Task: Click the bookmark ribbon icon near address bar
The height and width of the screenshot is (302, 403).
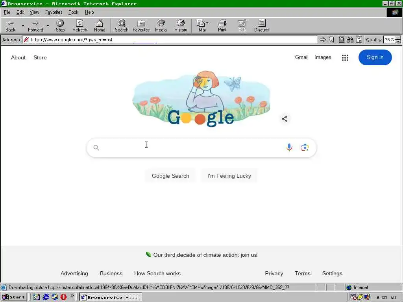Action: [x=331, y=40]
